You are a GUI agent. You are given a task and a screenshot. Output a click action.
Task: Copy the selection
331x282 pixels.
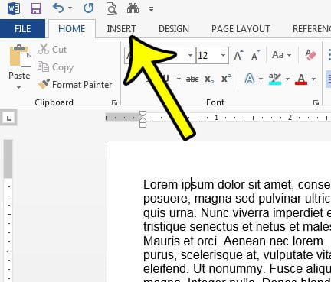pyautogui.click(x=55, y=67)
